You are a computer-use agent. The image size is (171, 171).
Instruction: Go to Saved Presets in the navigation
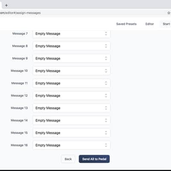click(126, 24)
